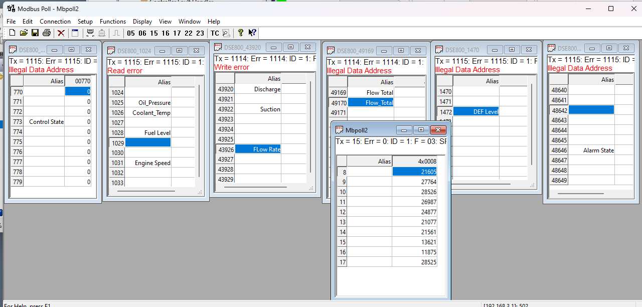Open the Help menu
This screenshot has width=642, height=307.
click(x=214, y=22)
